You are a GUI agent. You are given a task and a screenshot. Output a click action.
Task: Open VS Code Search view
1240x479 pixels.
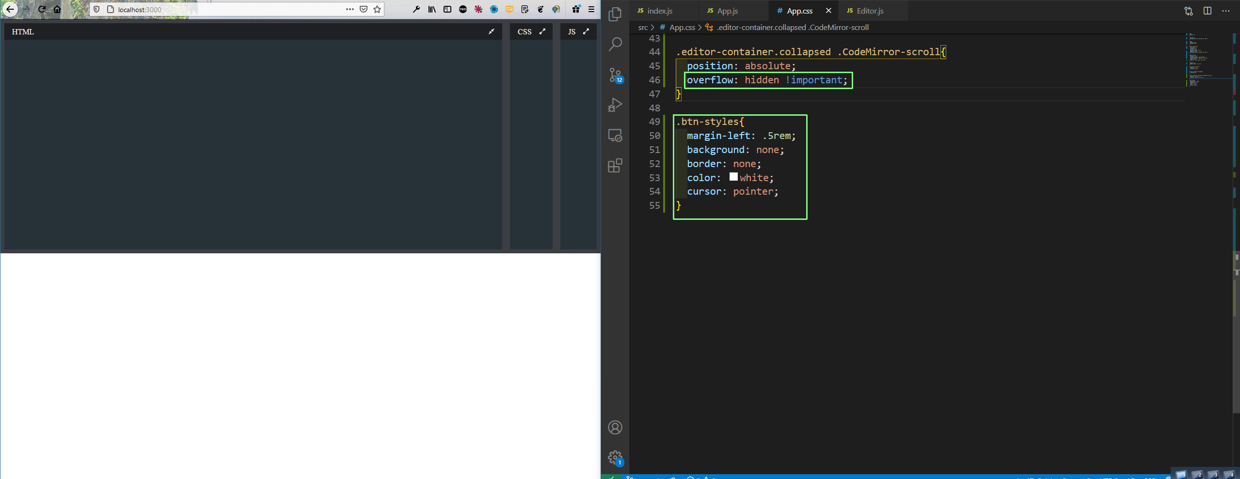point(615,44)
